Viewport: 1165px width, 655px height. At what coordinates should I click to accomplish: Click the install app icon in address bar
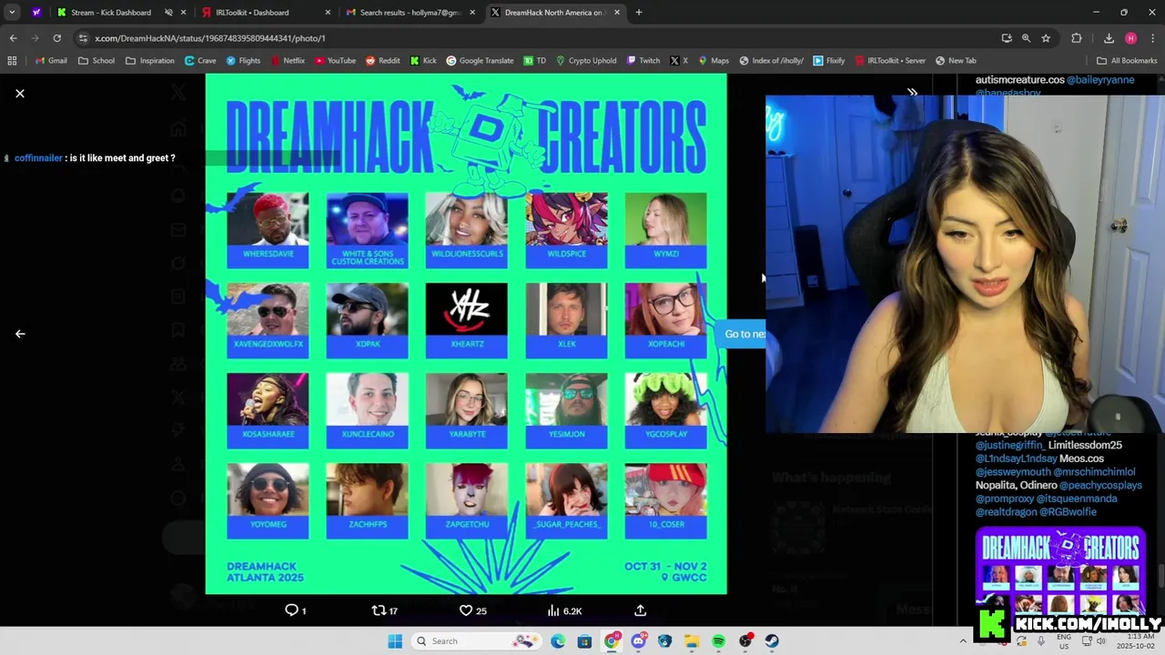click(1007, 38)
